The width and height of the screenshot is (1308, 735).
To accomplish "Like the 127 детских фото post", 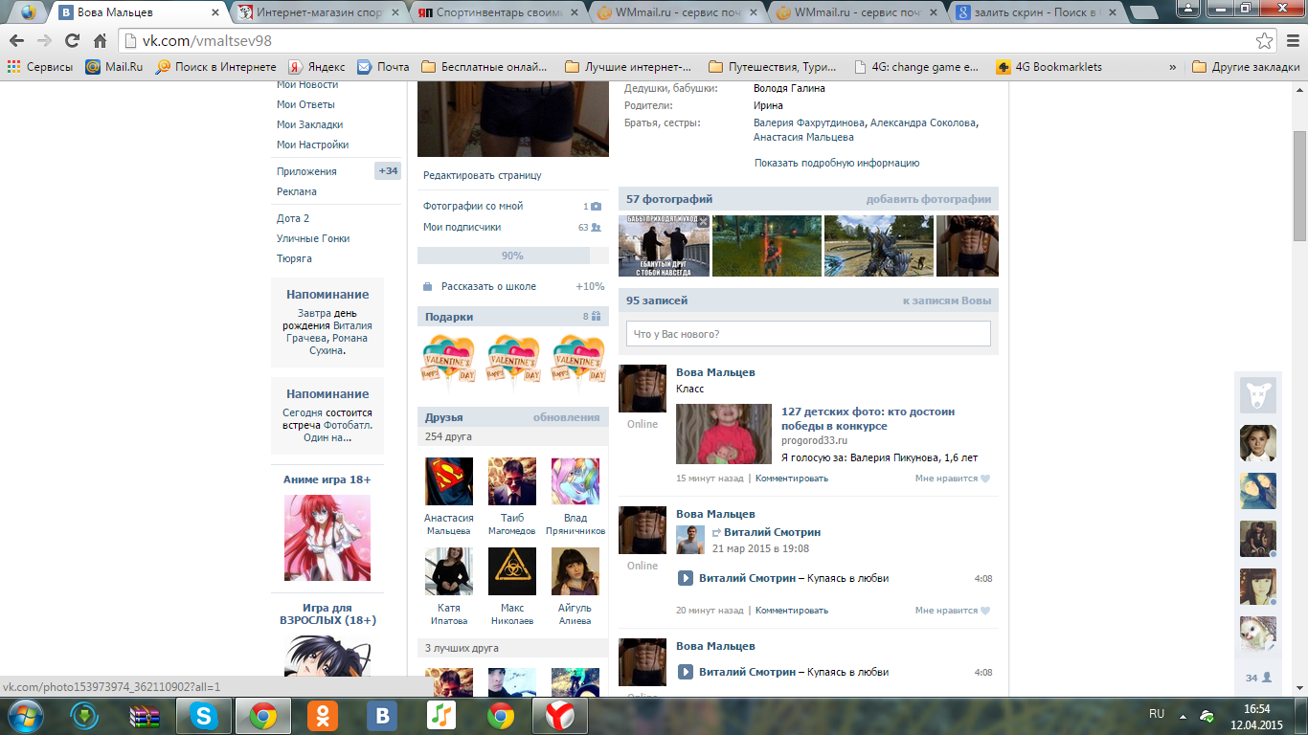I will tap(952, 479).
